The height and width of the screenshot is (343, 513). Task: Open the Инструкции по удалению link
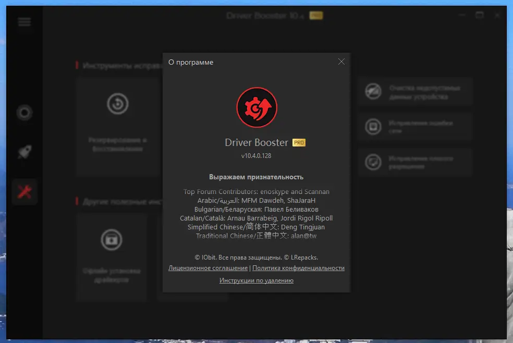click(x=256, y=280)
